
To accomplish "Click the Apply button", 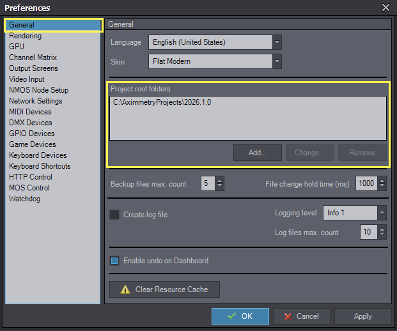I will click(x=362, y=316).
